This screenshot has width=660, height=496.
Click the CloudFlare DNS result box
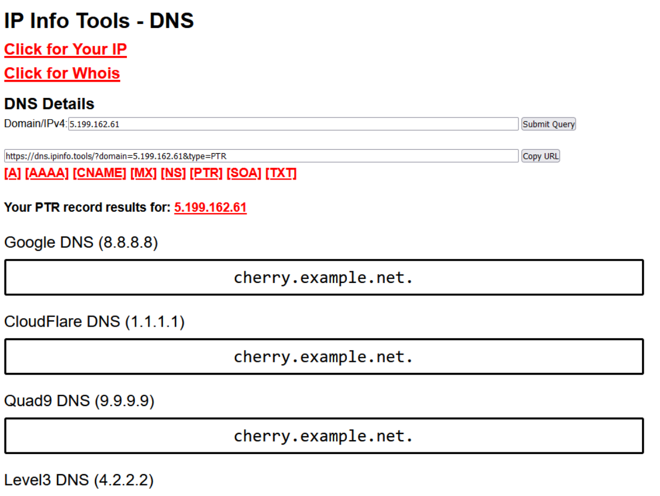tap(324, 357)
